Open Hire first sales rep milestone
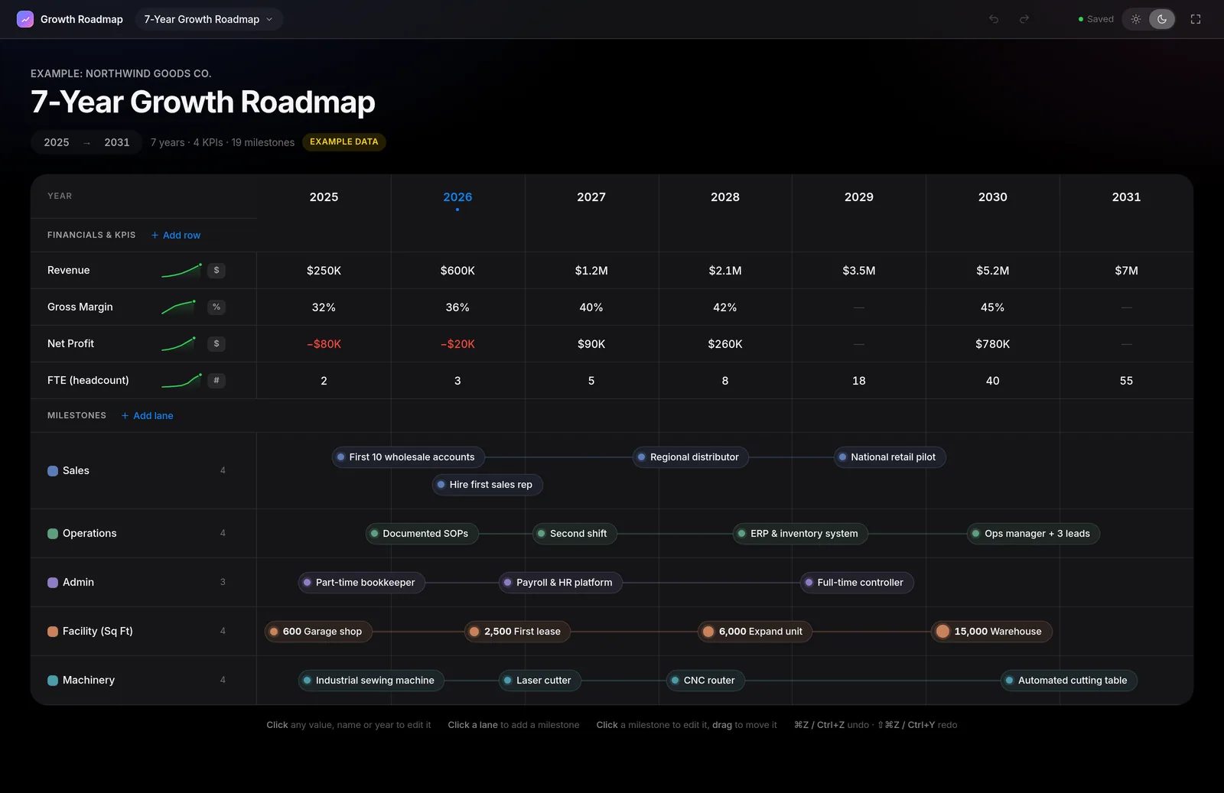Screen dimensions: 1224x793 coord(487,485)
